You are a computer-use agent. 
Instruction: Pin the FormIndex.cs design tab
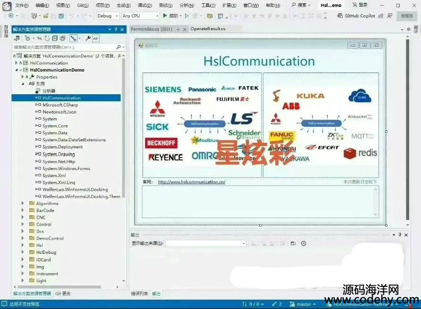click(x=178, y=30)
